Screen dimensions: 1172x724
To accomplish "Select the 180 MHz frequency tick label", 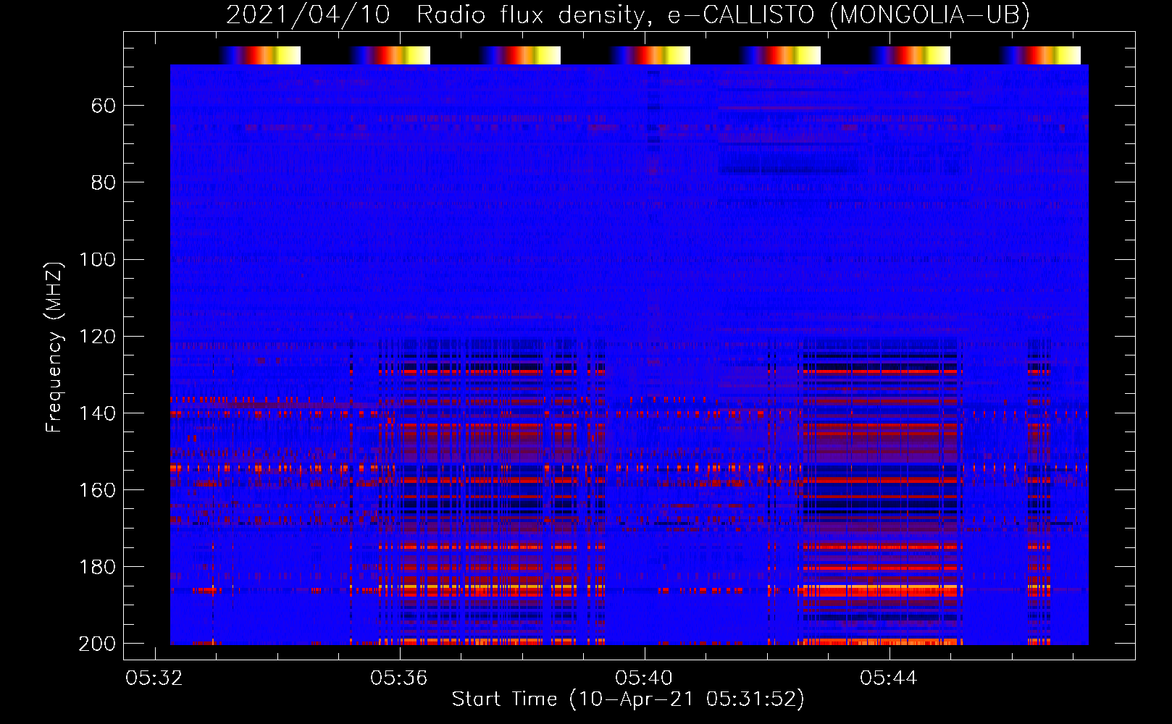I will [x=97, y=567].
